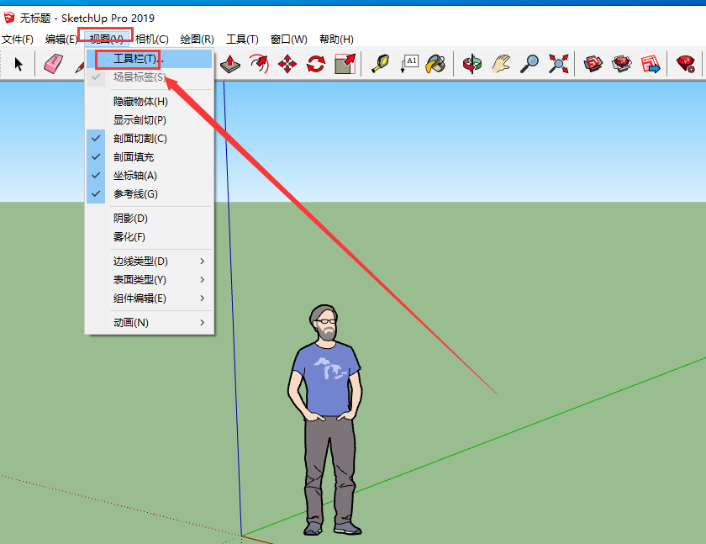
Task: Click 阴影(D) shadows option
Action: (x=131, y=219)
